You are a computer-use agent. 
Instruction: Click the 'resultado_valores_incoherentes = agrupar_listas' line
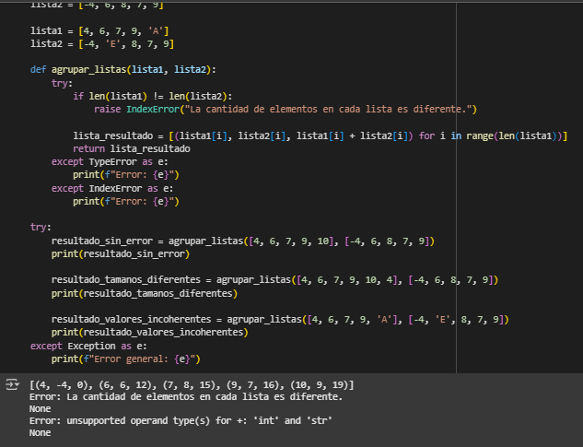click(280, 319)
